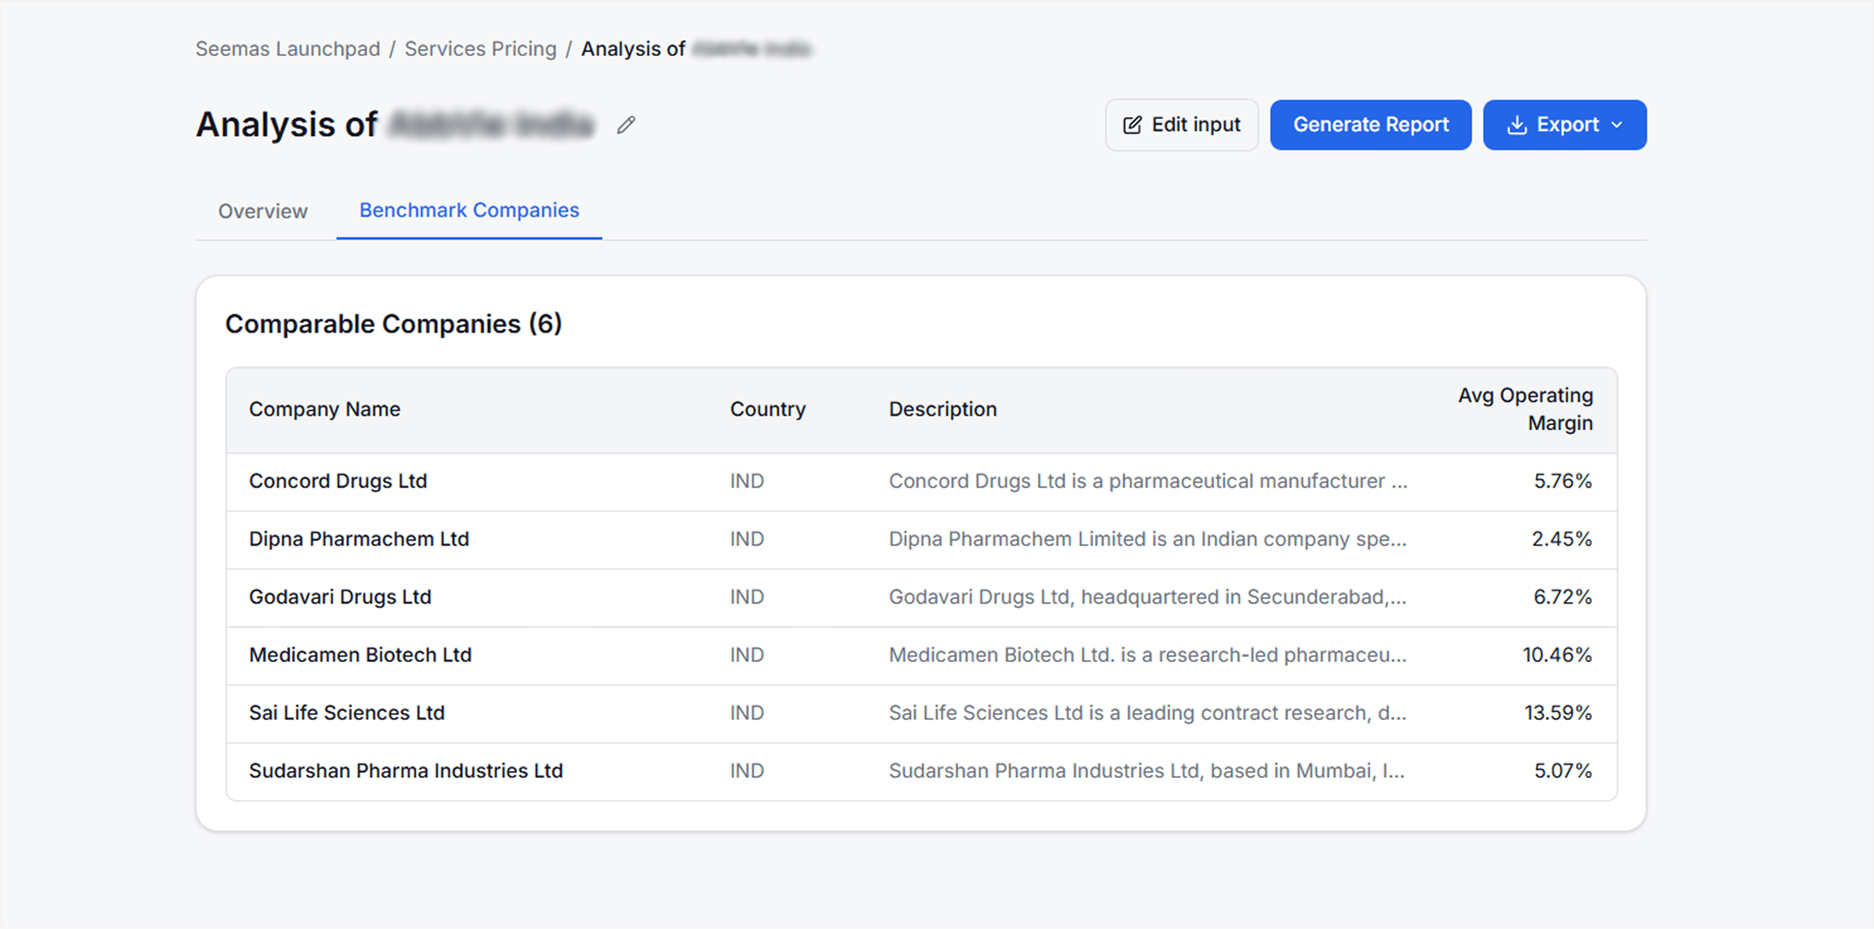Image resolution: width=1874 pixels, height=929 pixels.
Task: Click the Sudarshan Pharma description text
Action: [1146, 771]
